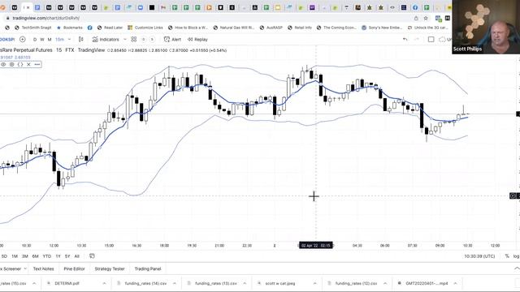
Task: Add a symbol to compare using the plus icon
Action: click(x=23, y=40)
